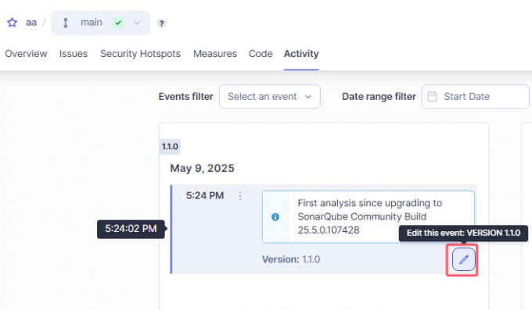Click the favorite star icon next to aa
The image size is (532, 310).
(13, 23)
